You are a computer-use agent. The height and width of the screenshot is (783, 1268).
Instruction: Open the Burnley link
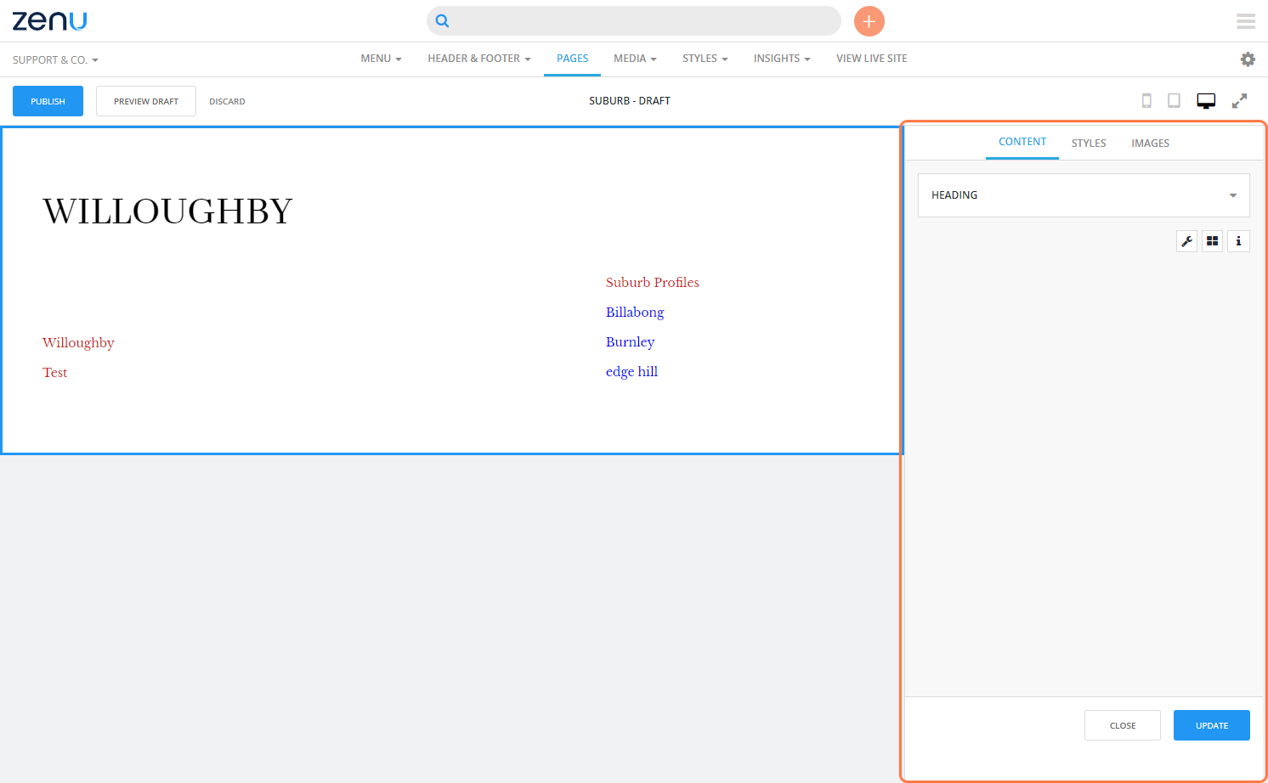(x=630, y=342)
